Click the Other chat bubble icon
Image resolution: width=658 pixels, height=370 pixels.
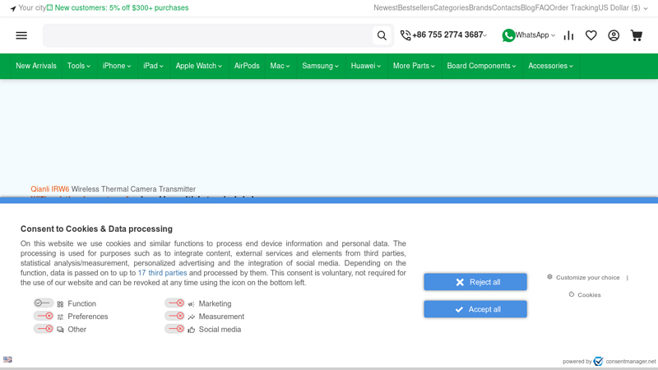pos(60,330)
